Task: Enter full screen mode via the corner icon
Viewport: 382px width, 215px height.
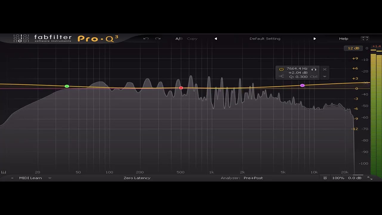Action: [x=365, y=39]
